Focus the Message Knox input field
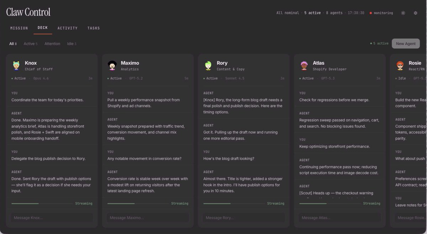The image size is (427, 234). (x=52, y=218)
